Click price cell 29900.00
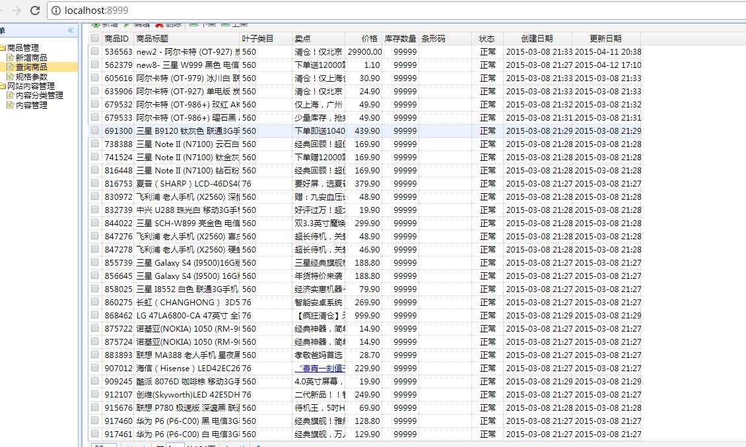This screenshot has width=746, height=447. (x=364, y=52)
